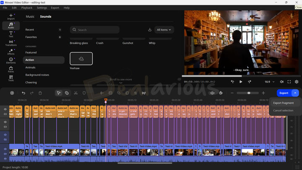Open the crop tool
Viewport: 302px width, 170px height.
coord(119,93)
